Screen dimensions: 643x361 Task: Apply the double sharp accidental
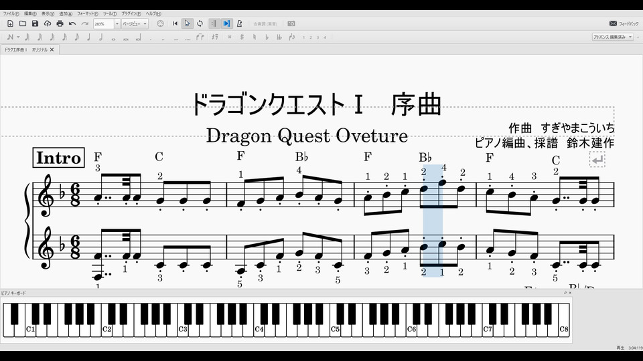pos(230,37)
